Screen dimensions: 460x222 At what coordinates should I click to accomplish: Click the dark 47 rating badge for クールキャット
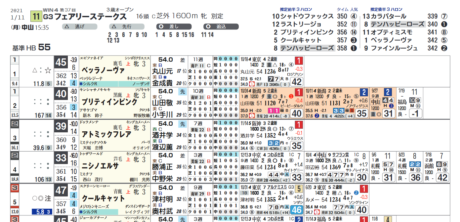[61, 191]
